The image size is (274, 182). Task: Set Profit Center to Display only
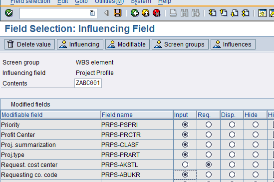[232, 134]
